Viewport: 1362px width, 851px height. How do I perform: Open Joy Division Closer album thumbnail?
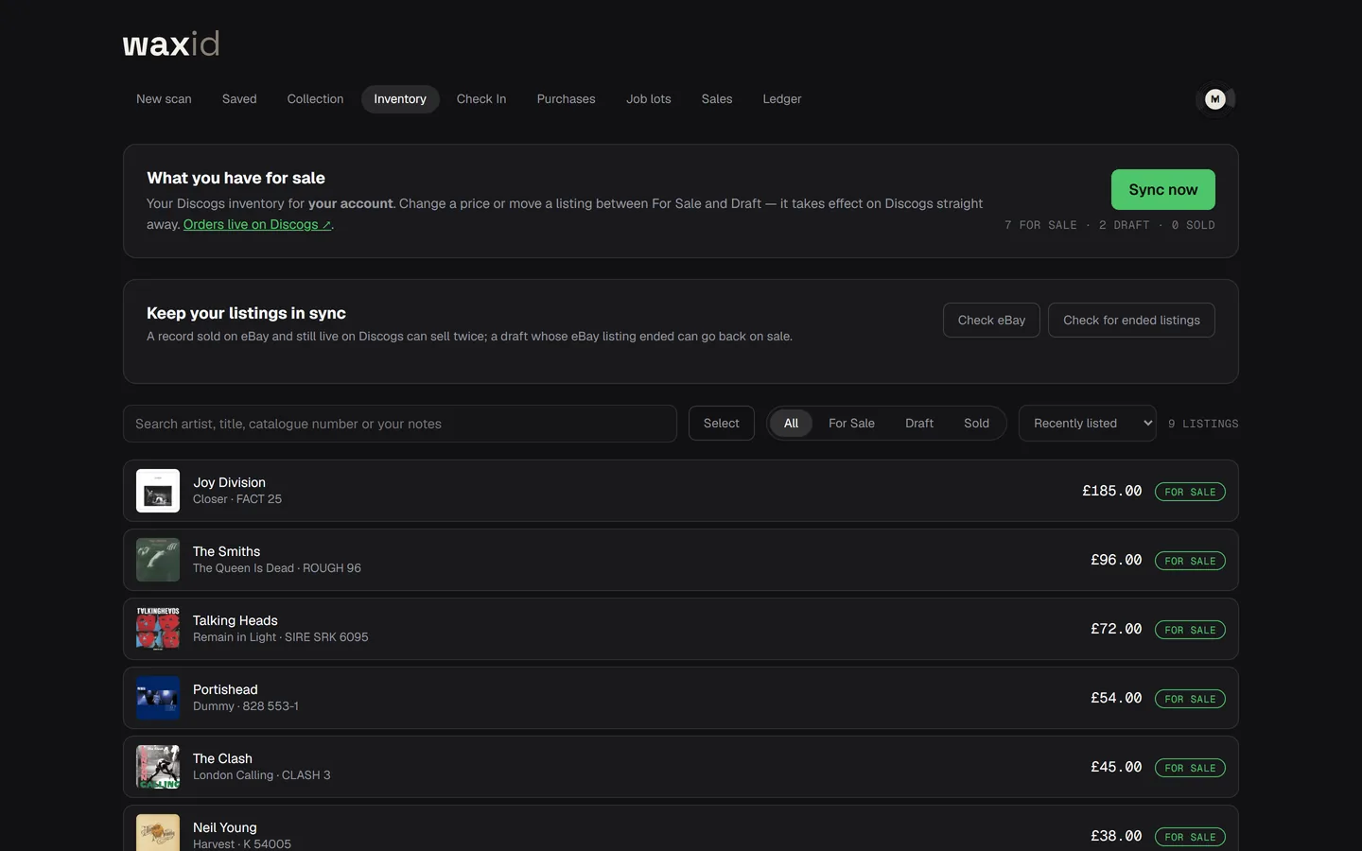point(158,491)
